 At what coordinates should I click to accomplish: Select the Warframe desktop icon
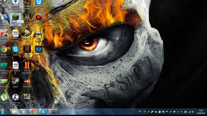click(39, 51)
